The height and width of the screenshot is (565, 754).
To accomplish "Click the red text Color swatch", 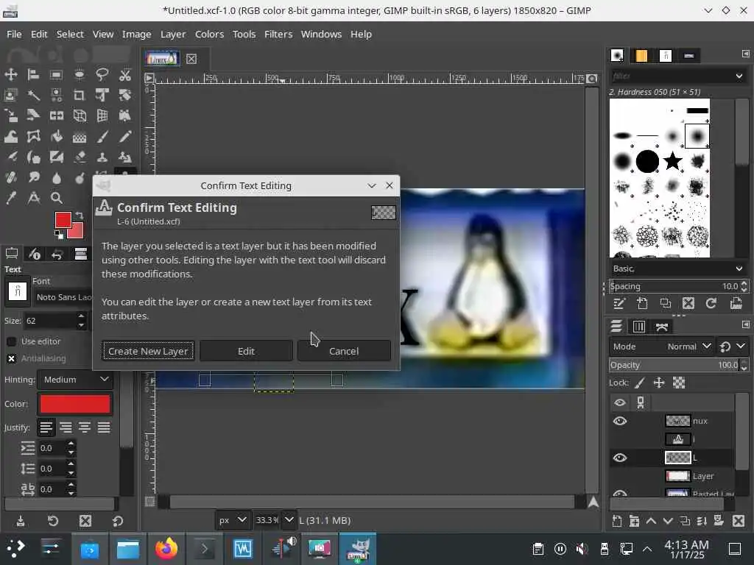I will (75, 404).
